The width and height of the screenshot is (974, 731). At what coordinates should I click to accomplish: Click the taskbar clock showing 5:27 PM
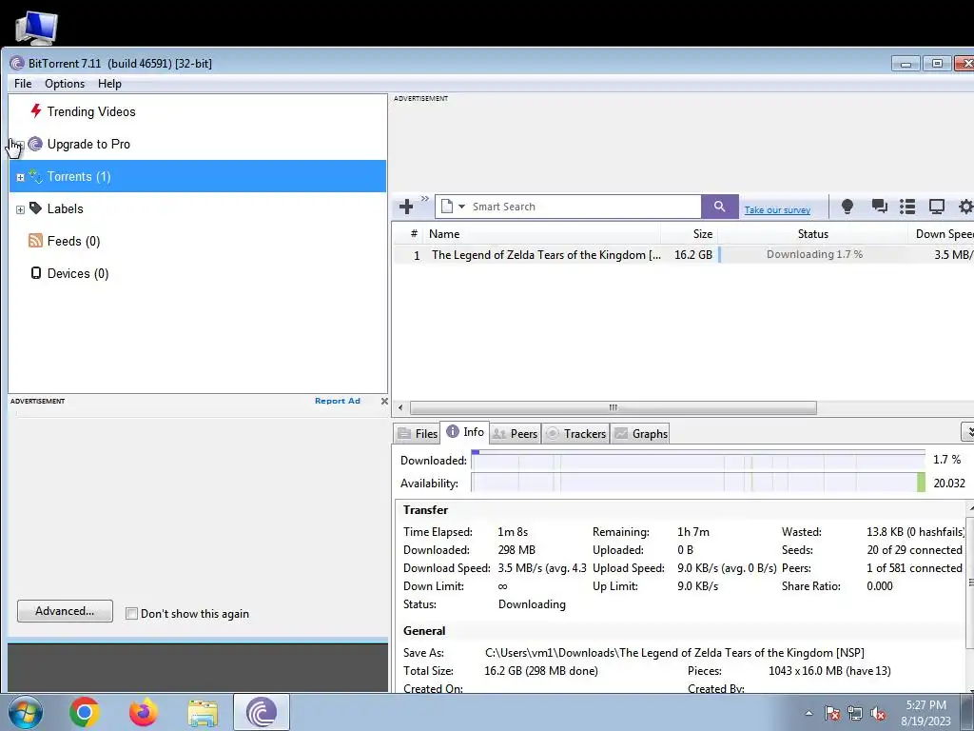tap(925, 713)
